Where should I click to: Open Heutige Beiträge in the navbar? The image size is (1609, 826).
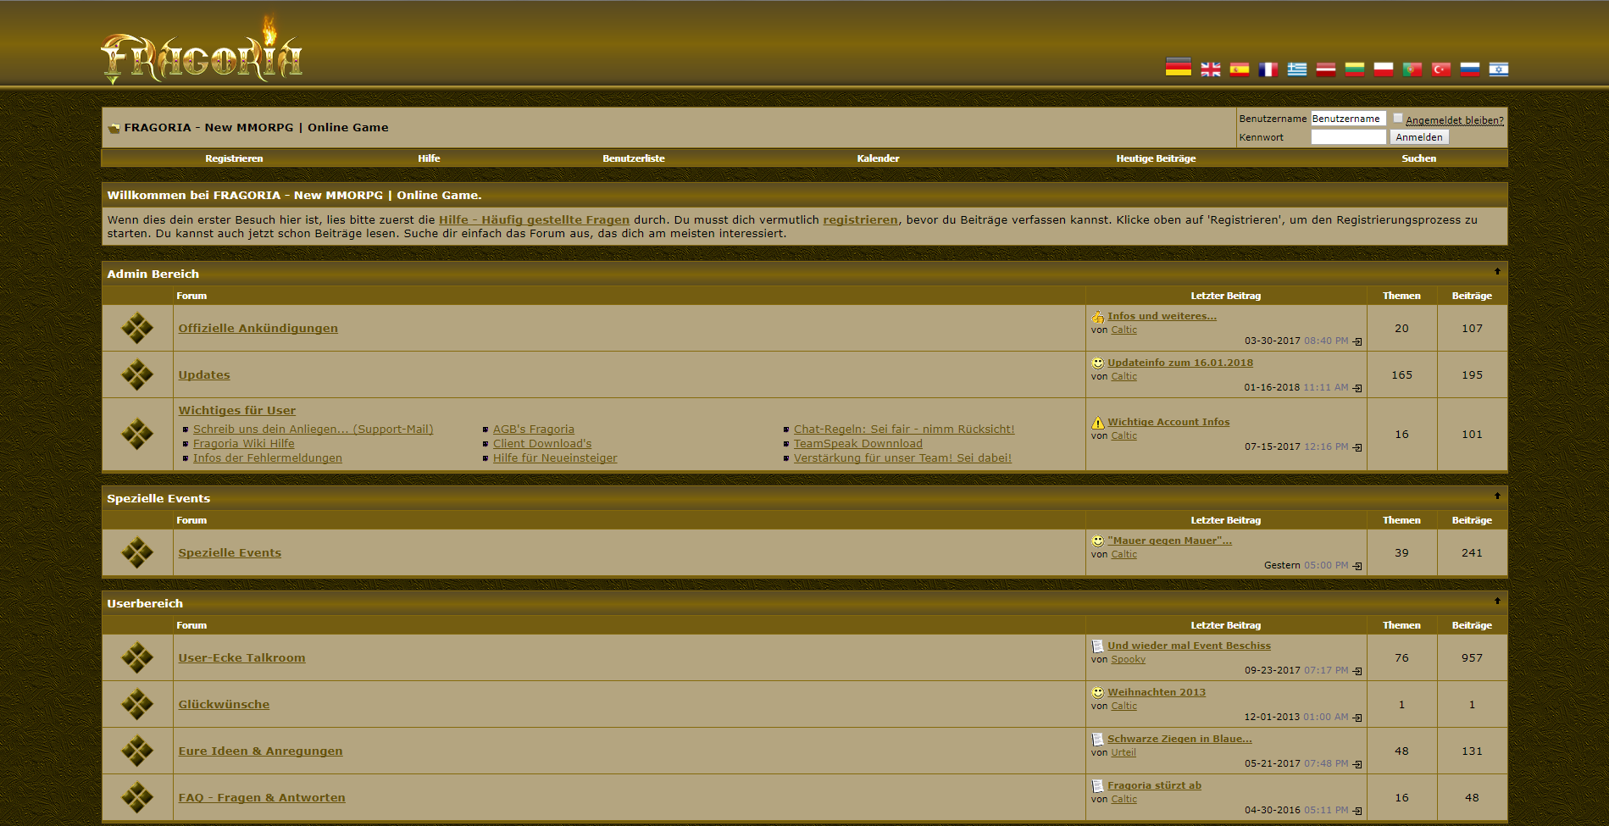click(x=1156, y=158)
